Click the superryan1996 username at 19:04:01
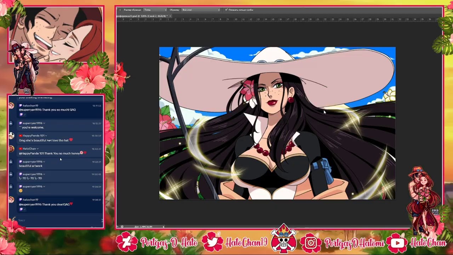This screenshot has width=453, height=255. pos(33,187)
